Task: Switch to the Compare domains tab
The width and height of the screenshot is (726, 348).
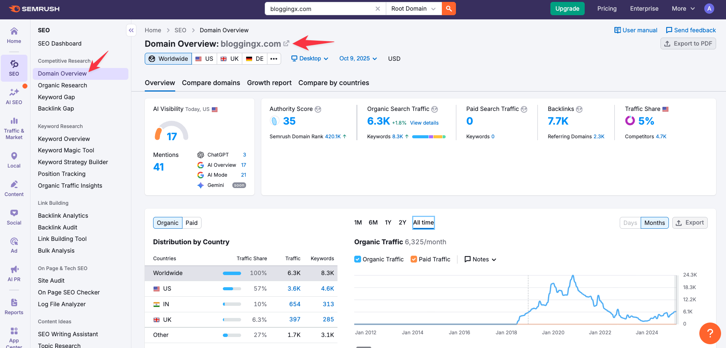Action: click(211, 83)
